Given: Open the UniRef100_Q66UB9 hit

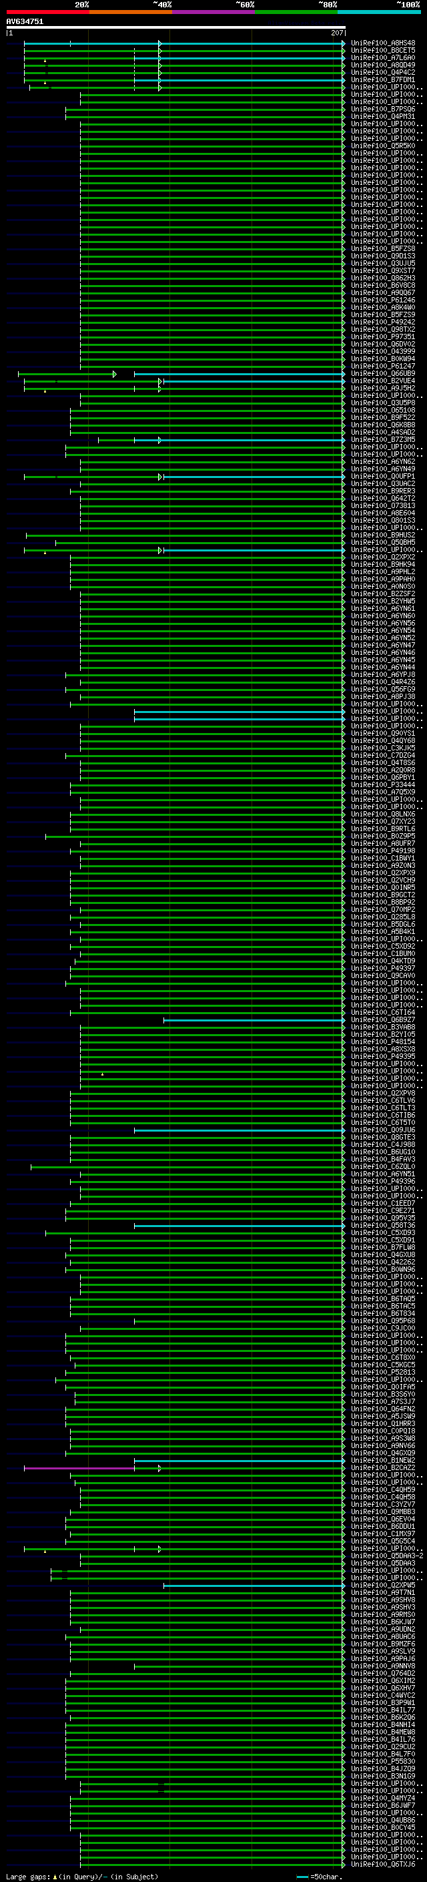Looking at the screenshot, I should (x=383, y=373).
